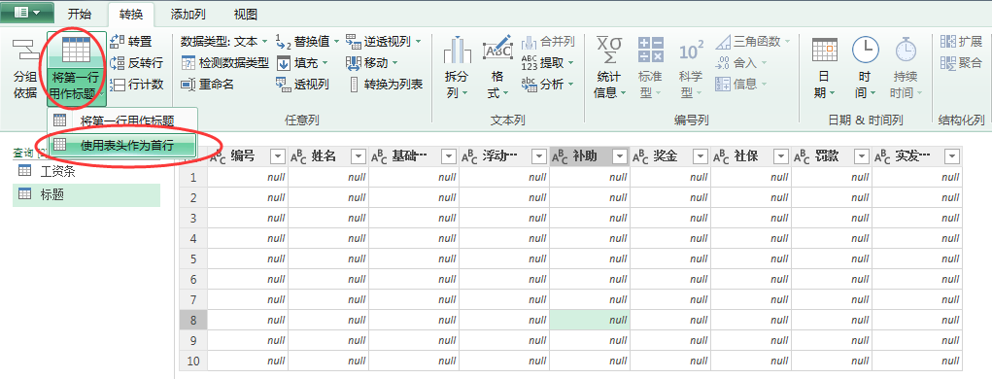Open the green File menu button
Image resolution: width=992 pixels, height=379 pixels.
coord(27,13)
